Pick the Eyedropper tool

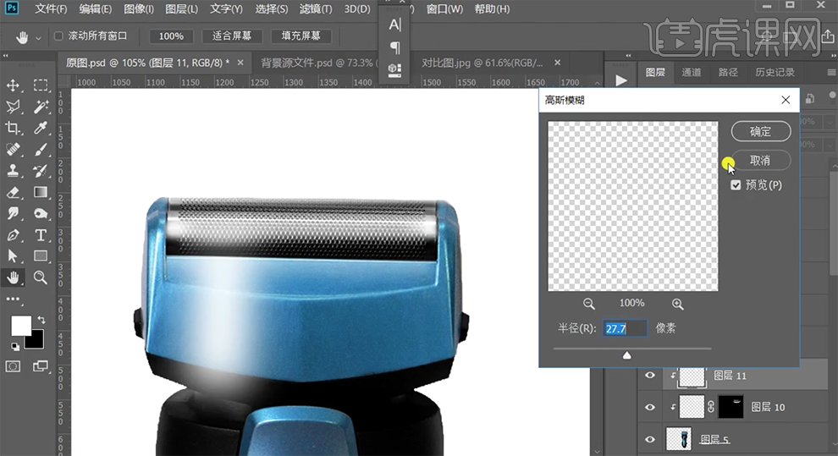41,129
